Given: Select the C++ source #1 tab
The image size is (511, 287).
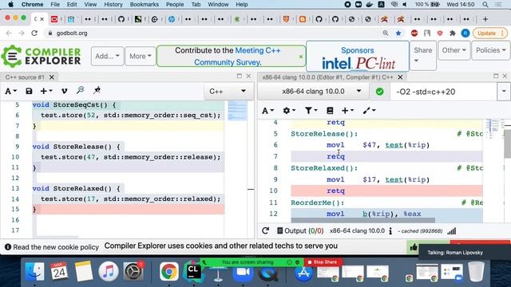Looking at the screenshot, I should tap(25, 77).
